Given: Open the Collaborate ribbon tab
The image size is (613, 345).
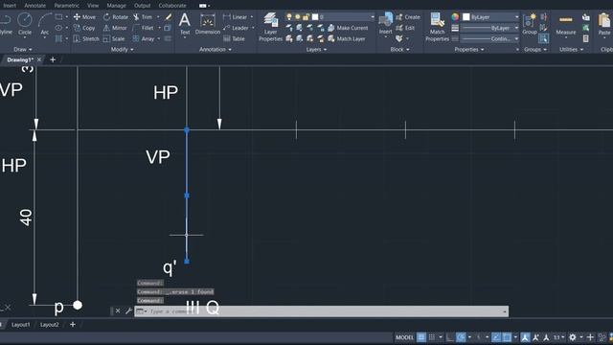Looking at the screenshot, I should [x=172, y=6].
